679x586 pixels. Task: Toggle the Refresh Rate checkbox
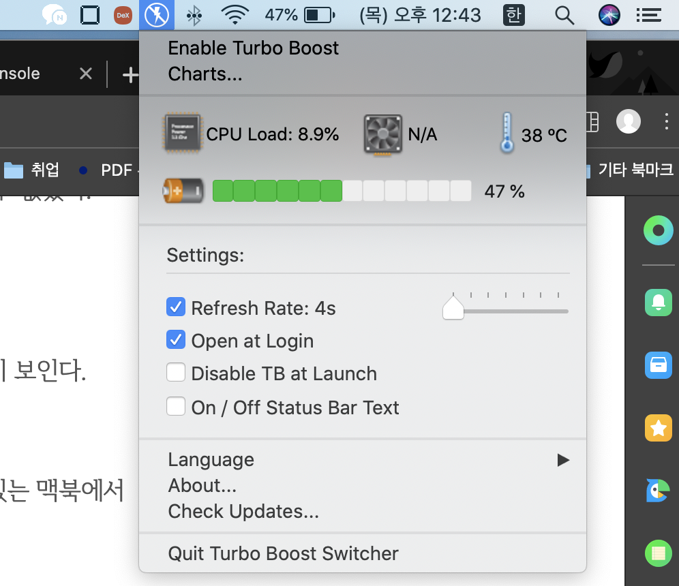(x=176, y=307)
